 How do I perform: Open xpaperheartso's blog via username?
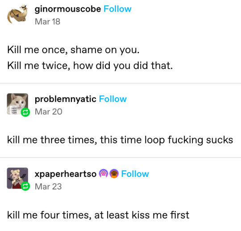pos(66,174)
